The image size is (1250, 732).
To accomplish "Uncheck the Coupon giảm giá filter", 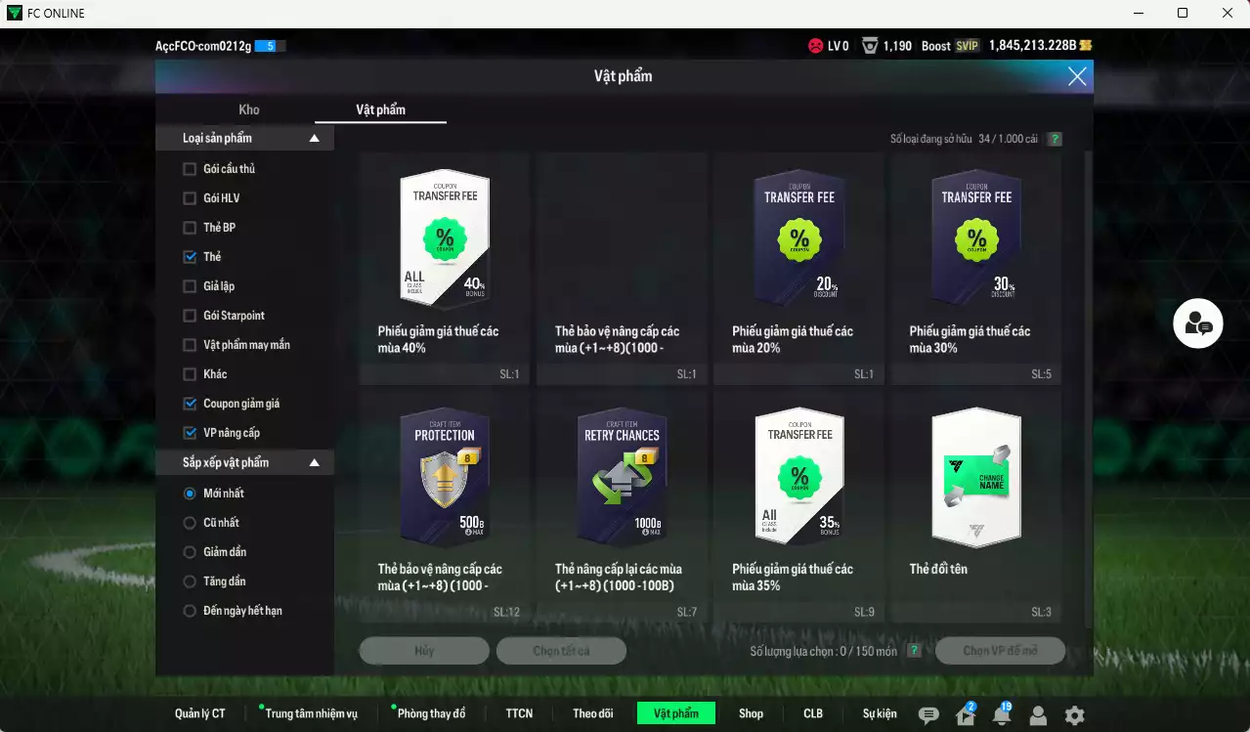I will tap(190, 404).
